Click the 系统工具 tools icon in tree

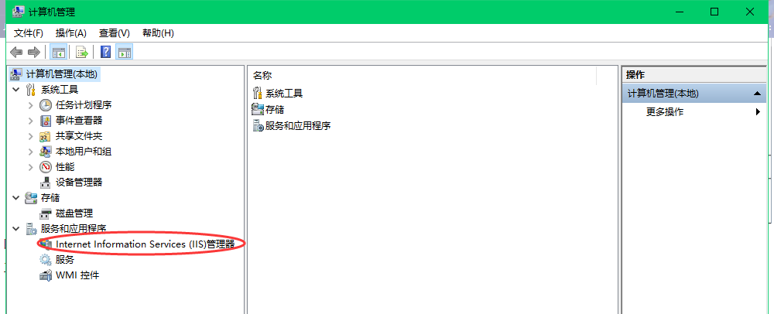tap(31, 90)
